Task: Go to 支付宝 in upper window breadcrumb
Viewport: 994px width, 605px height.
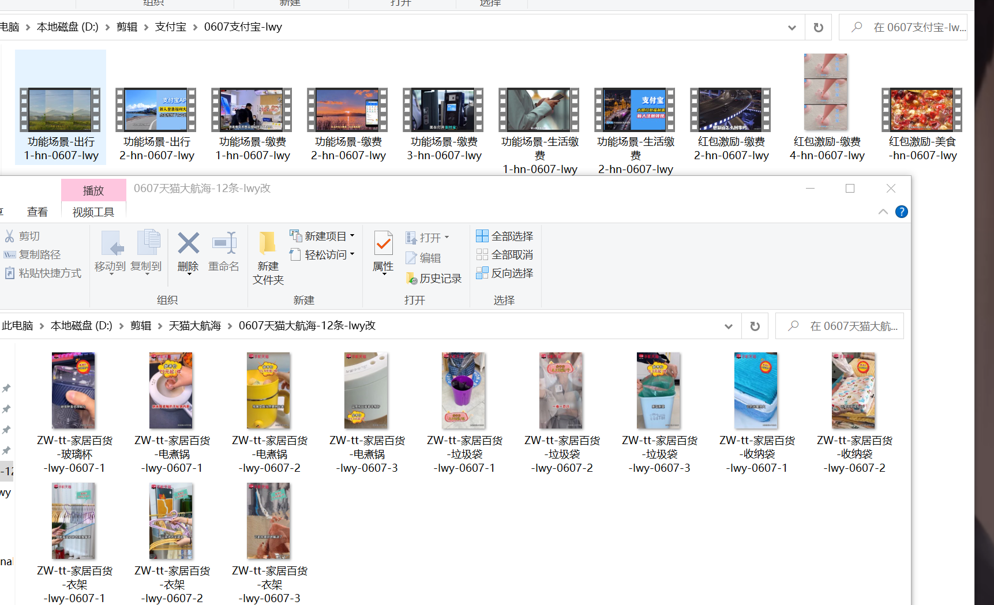Action: (x=171, y=27)
